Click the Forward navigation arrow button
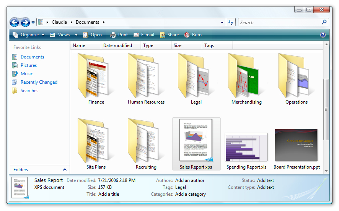This screenshot has height=211, width=339. (x=25, y=23)
